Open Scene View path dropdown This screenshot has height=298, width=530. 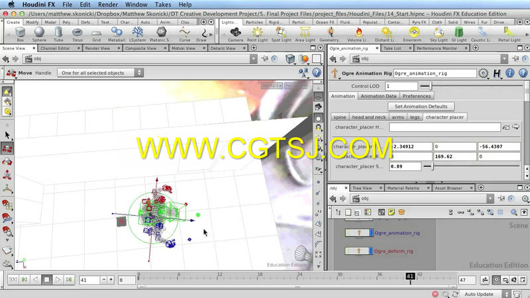pyautogui.click(x=253, y=59)
